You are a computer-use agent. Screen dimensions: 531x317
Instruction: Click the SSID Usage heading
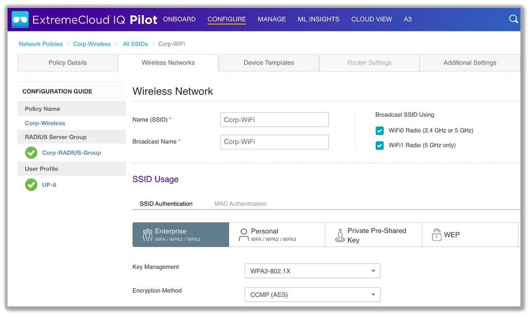pos(155,179)
